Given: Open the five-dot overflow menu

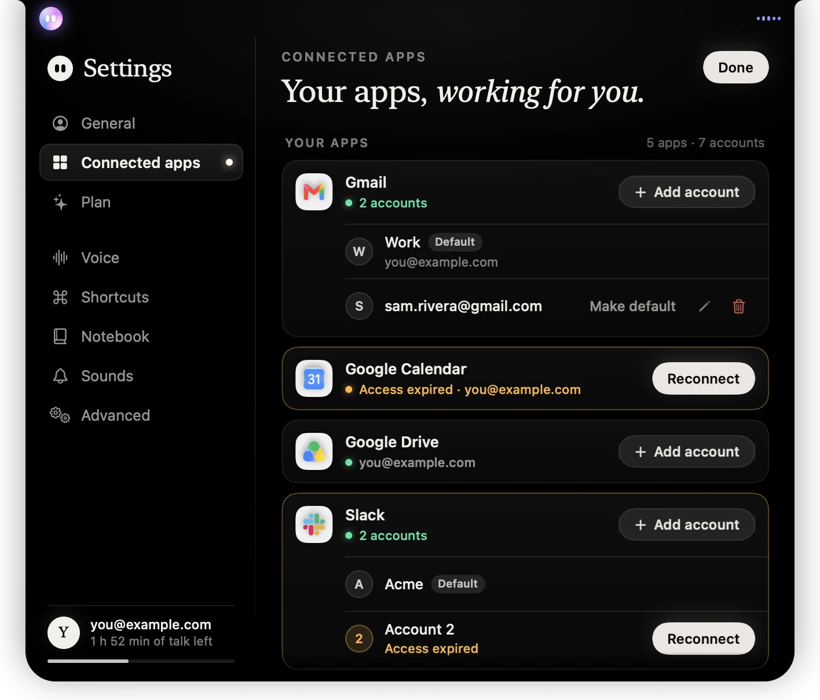Looking at the screenshot, I should coord(768,19).
